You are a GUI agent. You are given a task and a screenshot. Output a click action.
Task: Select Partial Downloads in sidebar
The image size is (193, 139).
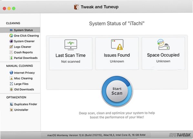[x=20, y=58]
